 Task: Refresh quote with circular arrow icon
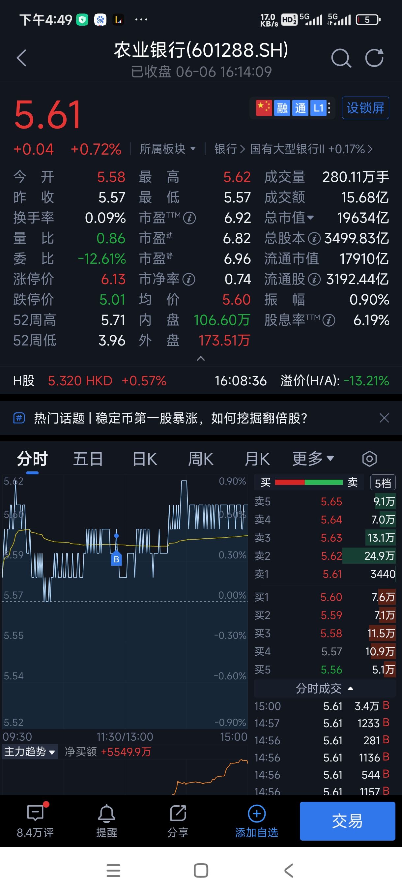[374, 58]
